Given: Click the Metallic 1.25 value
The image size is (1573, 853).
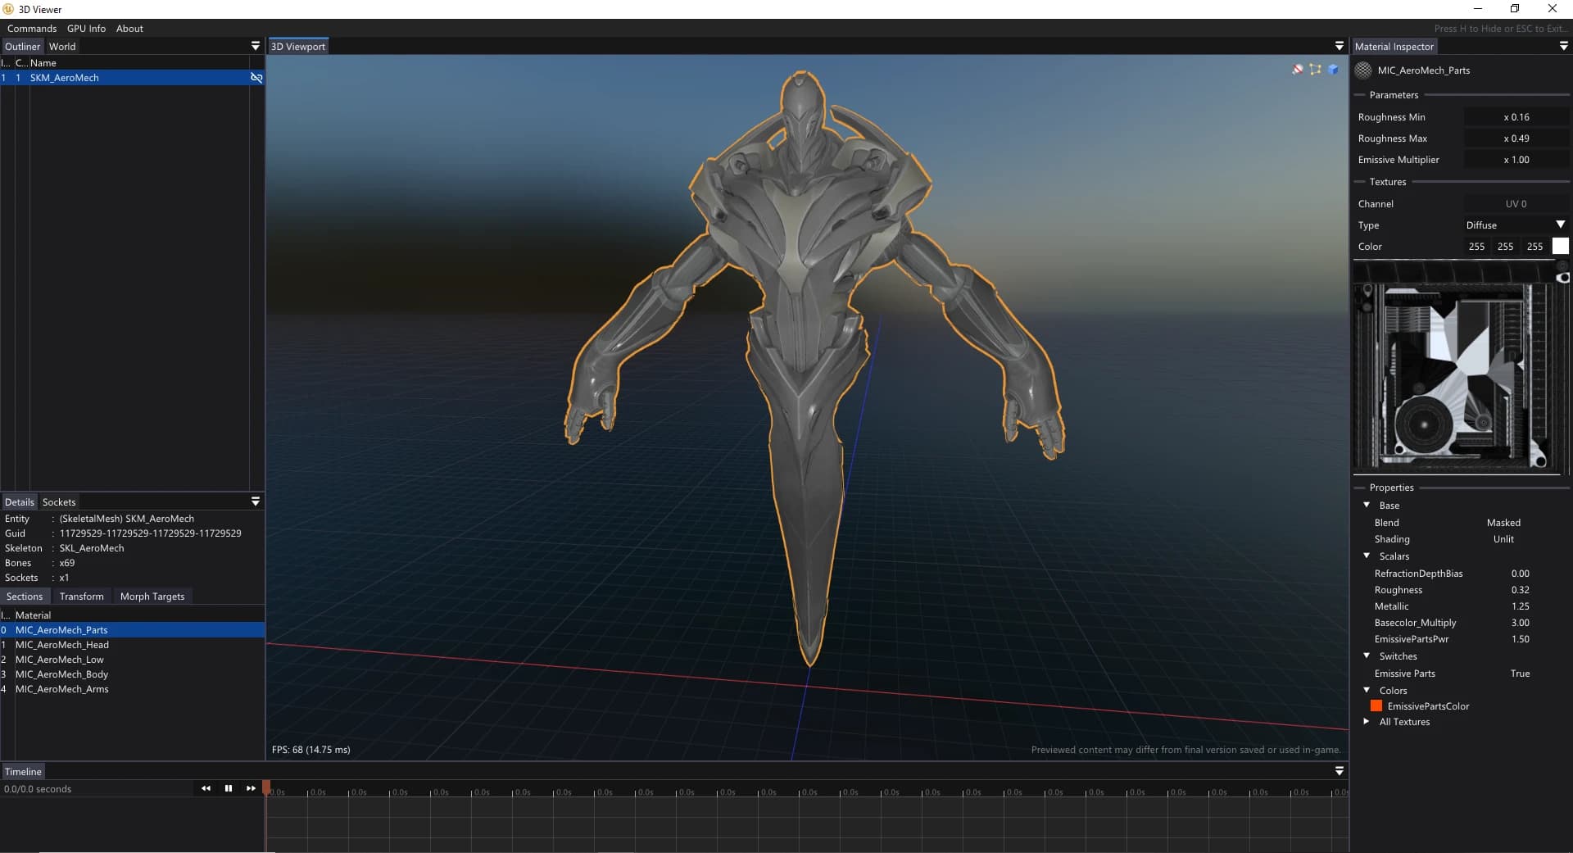Looking at the screenshot, I should pyautogui.click(x=1520, y=606).
